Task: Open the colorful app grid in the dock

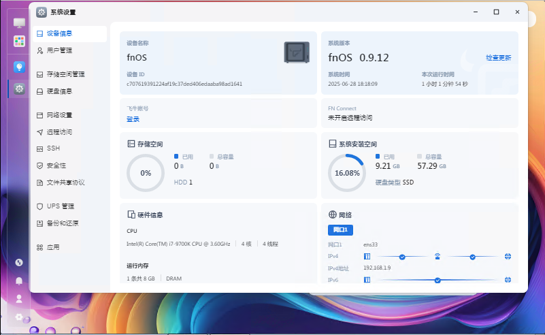Action: 19,41
